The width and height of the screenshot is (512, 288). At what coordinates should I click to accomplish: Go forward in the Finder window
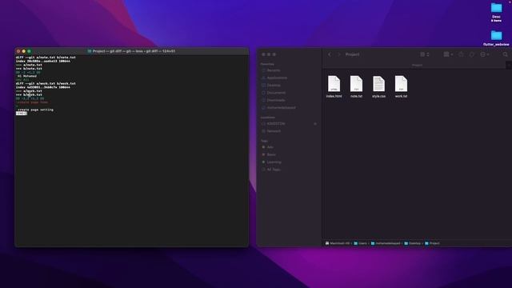pyautogui.click(x=339, y=54)
